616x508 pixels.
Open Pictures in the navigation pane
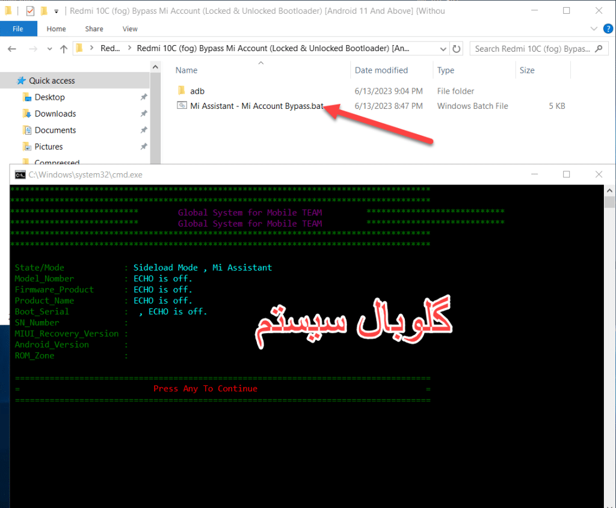pyautogui.click(x=48, y=147)
